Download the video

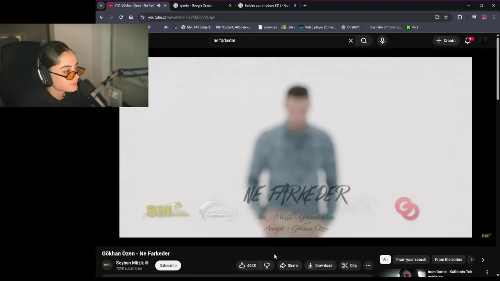click(320, 265)
